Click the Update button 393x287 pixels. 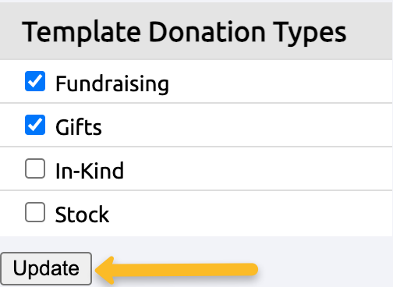(46, 268)
